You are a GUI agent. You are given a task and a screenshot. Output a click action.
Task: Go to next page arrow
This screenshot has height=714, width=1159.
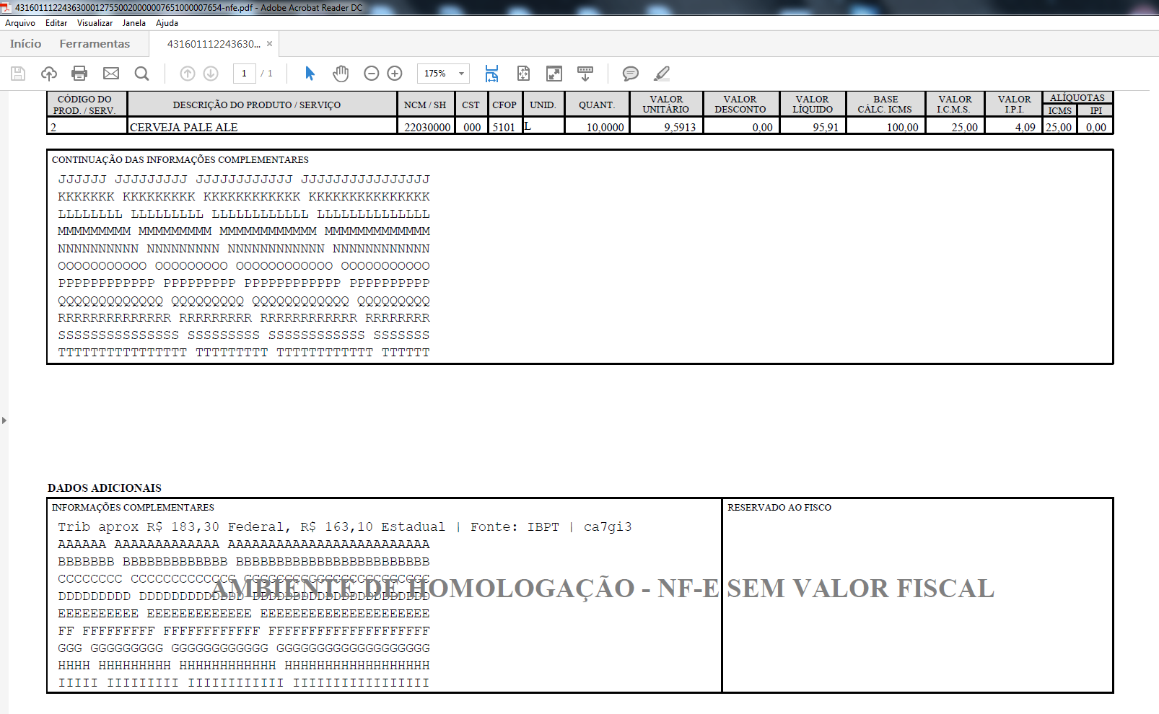point(211,74)
